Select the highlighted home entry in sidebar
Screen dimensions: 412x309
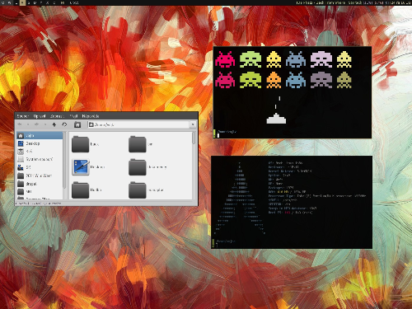click(40, 135)
